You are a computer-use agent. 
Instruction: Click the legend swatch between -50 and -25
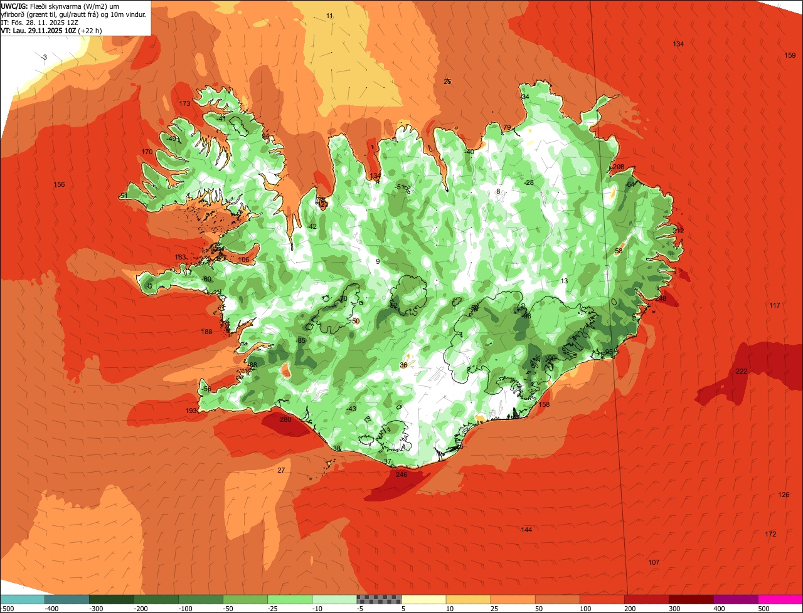point(245,599)
